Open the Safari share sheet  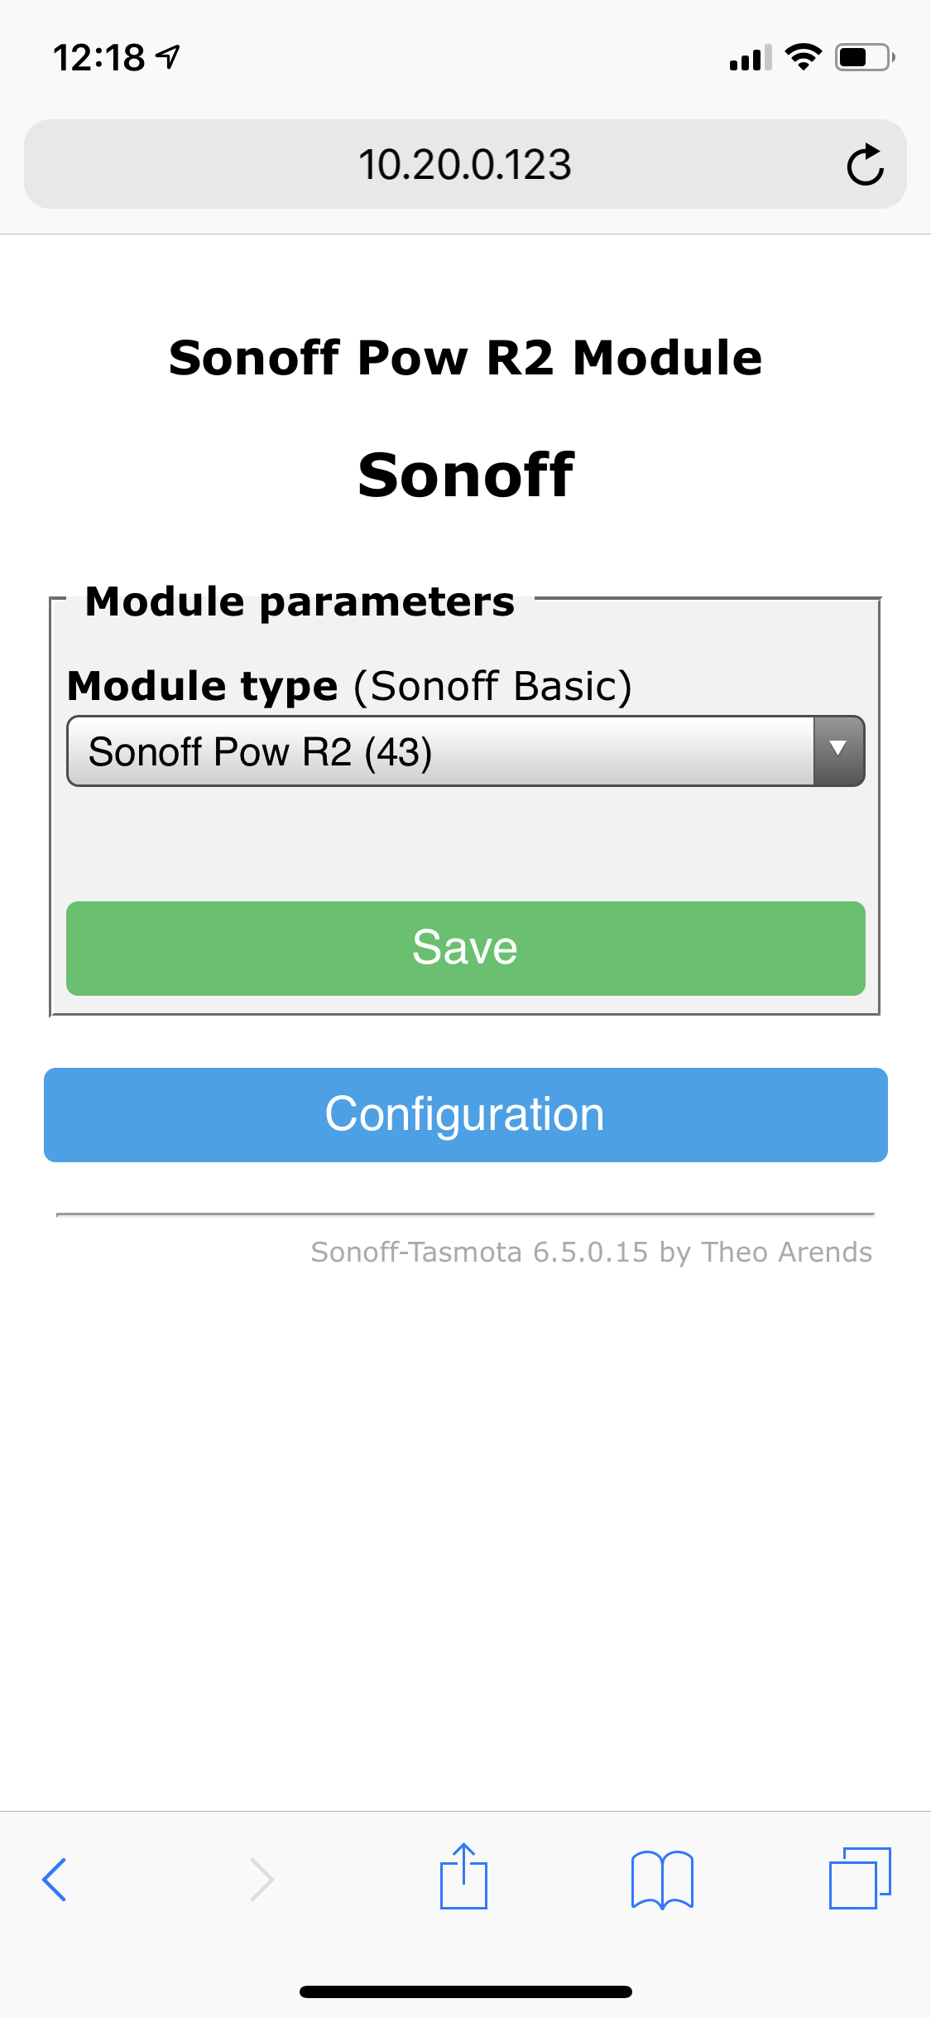click(x=463, y=1877)
